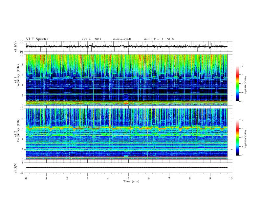The image size is (260, 200).
Task: Click the ch.1 PSD color scale bar
Action: pos(238,84)
